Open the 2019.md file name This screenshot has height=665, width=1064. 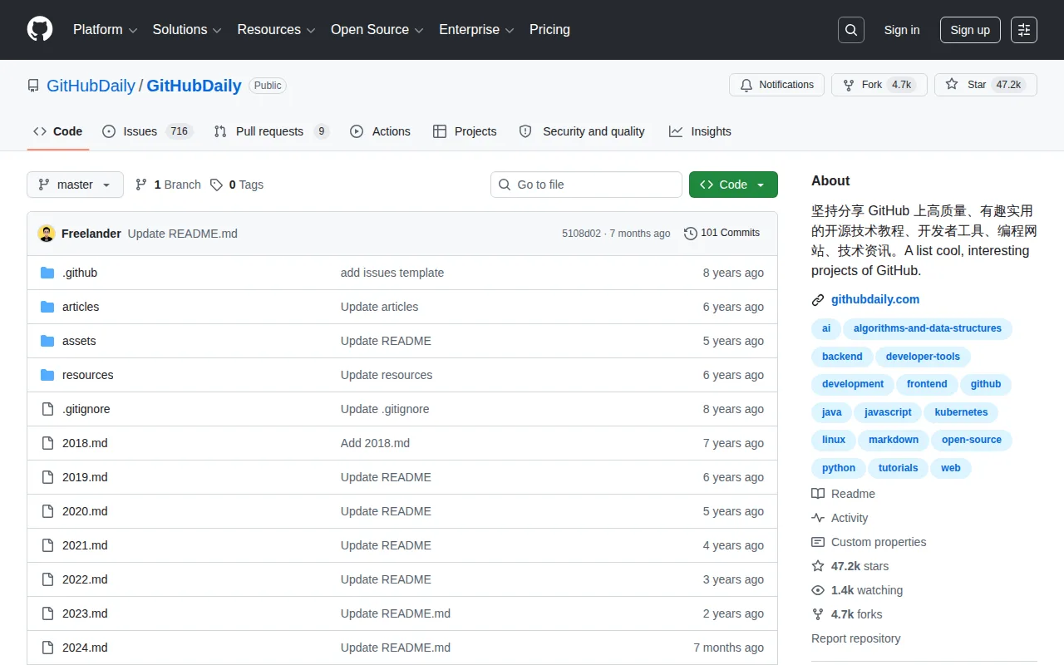pyautogui.click(x=85, y=477)
